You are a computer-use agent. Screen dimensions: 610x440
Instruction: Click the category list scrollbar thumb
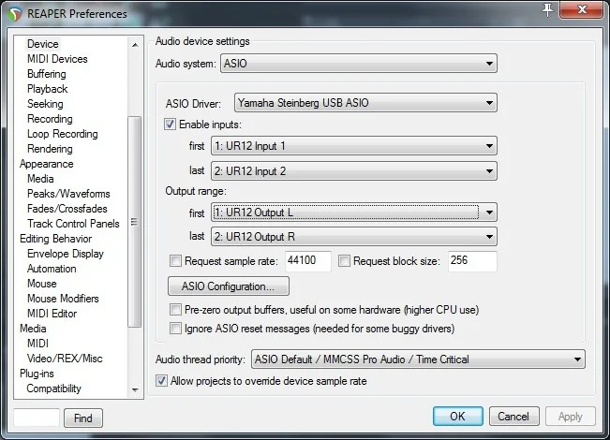click(135, 222)
